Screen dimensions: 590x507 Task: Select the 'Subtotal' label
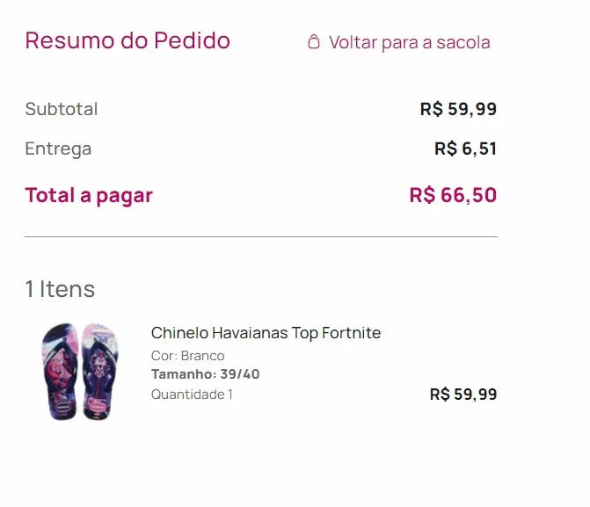[61, 109]
